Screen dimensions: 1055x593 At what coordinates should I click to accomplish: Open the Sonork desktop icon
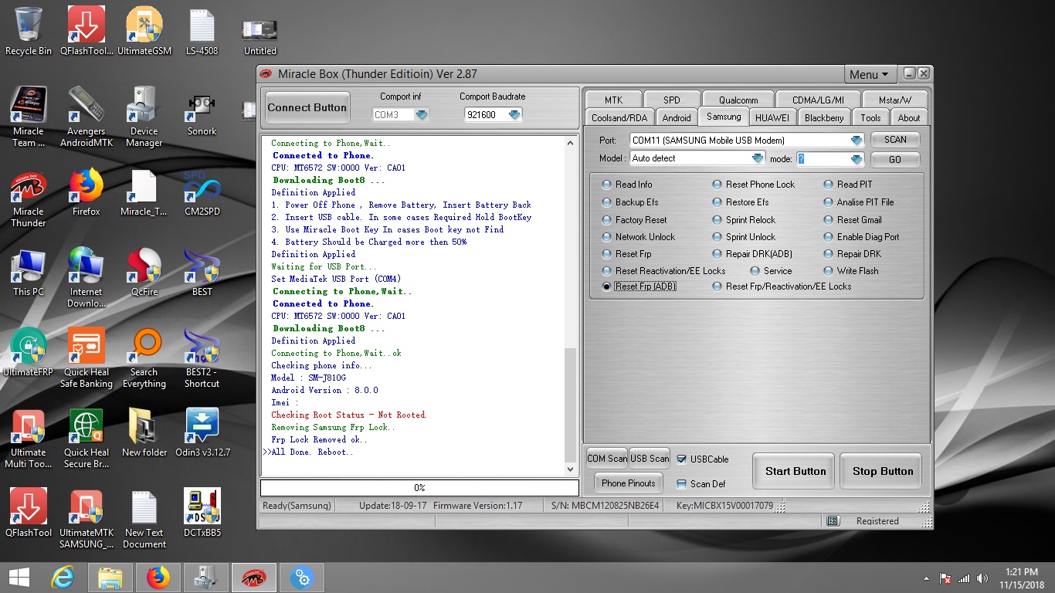click(202, 113)
